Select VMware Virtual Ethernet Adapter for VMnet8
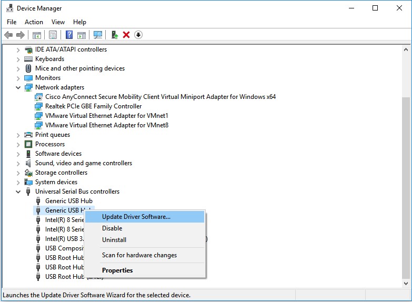This screenshot has width=412, height=302. [x=107, y=125]
